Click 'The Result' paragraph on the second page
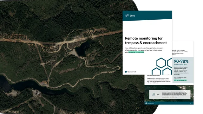 click(159, 81)
